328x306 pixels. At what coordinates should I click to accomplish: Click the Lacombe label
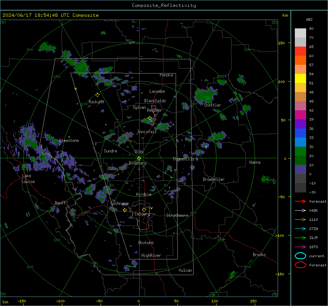coord(157,91)
